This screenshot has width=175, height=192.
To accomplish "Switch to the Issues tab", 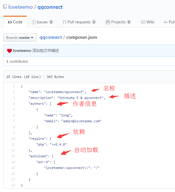I will click(x=42, y=22).
